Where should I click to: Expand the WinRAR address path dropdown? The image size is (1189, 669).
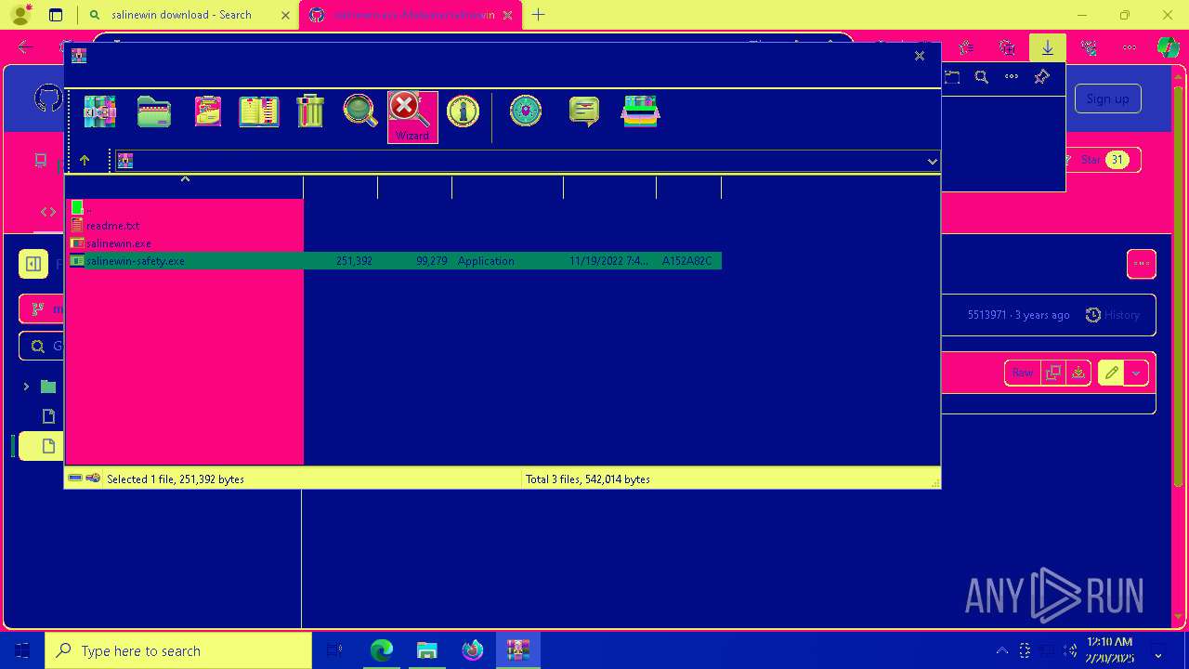pyautogui.click(x=932, y=162)
